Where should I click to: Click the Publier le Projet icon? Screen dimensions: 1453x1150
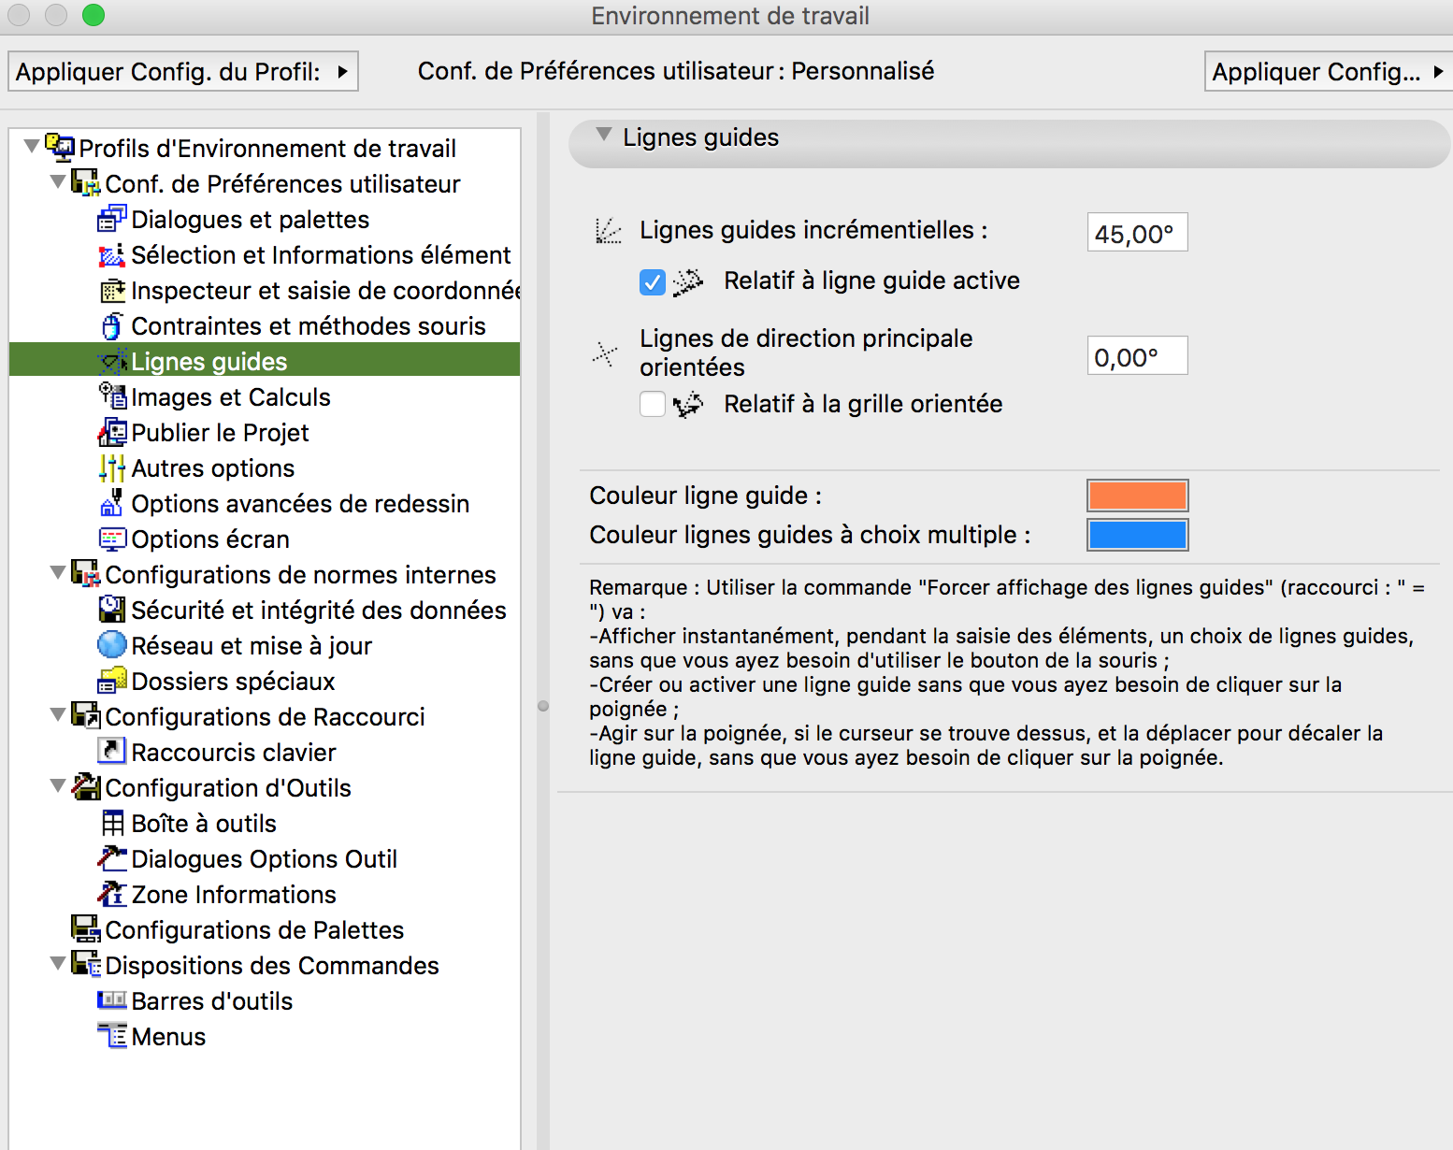click(x=112, y=433)
